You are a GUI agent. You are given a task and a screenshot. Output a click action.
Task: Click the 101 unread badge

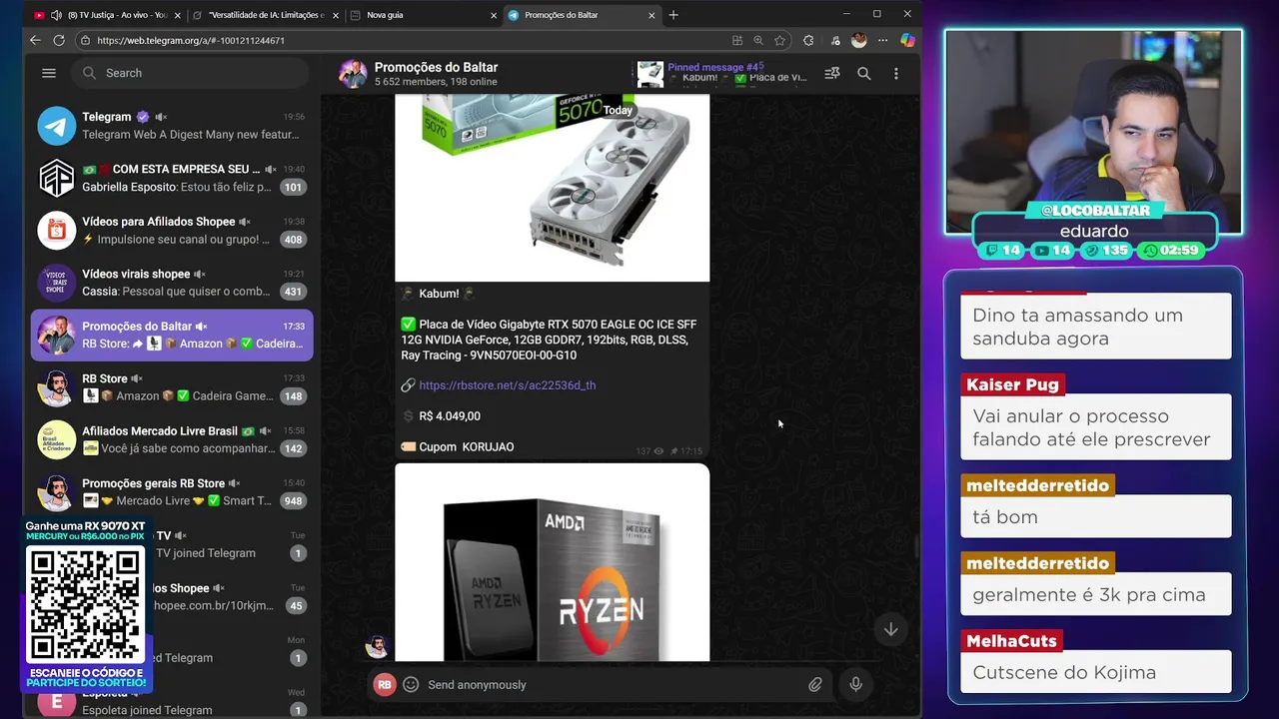293,187
